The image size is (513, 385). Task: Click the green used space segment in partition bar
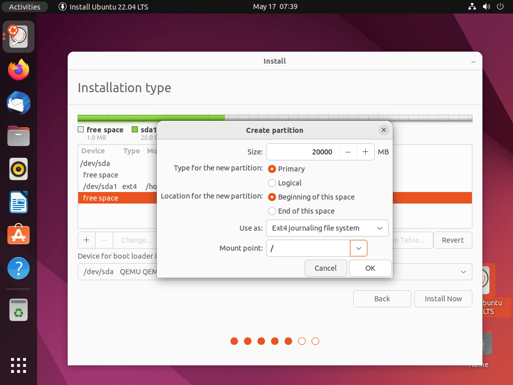click(150, 118)
